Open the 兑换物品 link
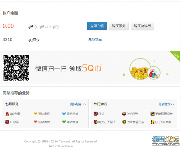This screenshot has height=147, width=181. coord(95,39)
